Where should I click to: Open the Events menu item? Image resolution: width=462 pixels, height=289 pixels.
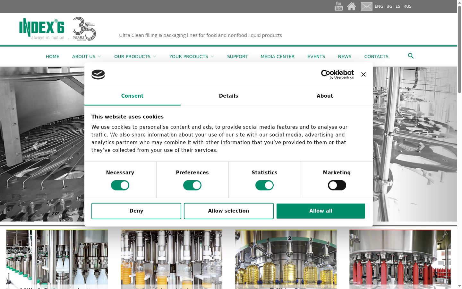click(316, 57)
